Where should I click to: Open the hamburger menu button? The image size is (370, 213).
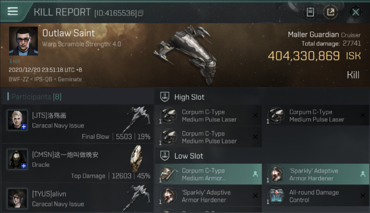pyautogui.click(x=13, y=11)
